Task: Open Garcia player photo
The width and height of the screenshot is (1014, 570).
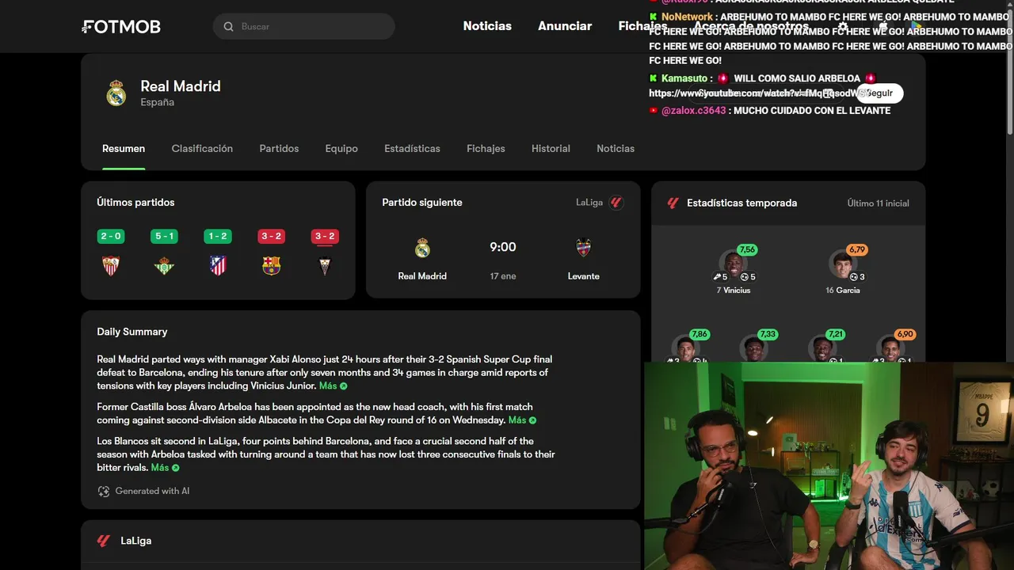Action: click(x=842, y=263)
